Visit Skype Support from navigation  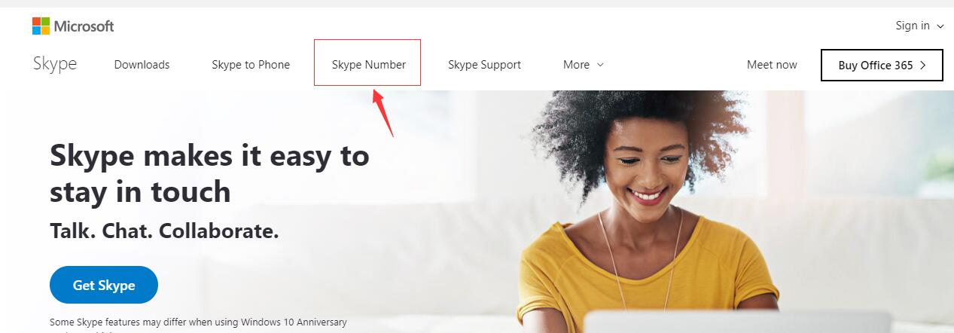[484, 65]
